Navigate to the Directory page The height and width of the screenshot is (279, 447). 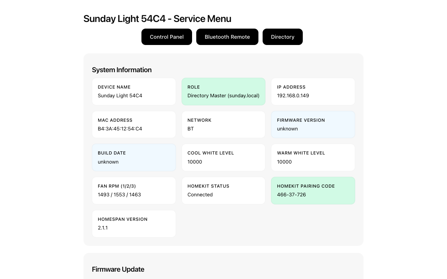(283, 37)
